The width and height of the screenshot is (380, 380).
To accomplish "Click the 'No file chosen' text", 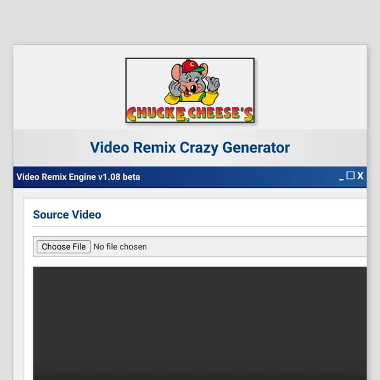I will [120, 247].
